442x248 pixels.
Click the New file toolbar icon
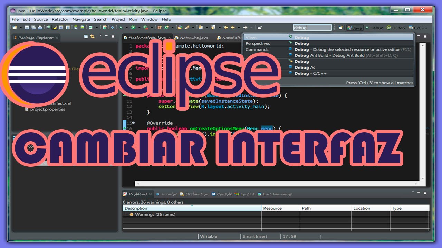[x=15, y=27]
